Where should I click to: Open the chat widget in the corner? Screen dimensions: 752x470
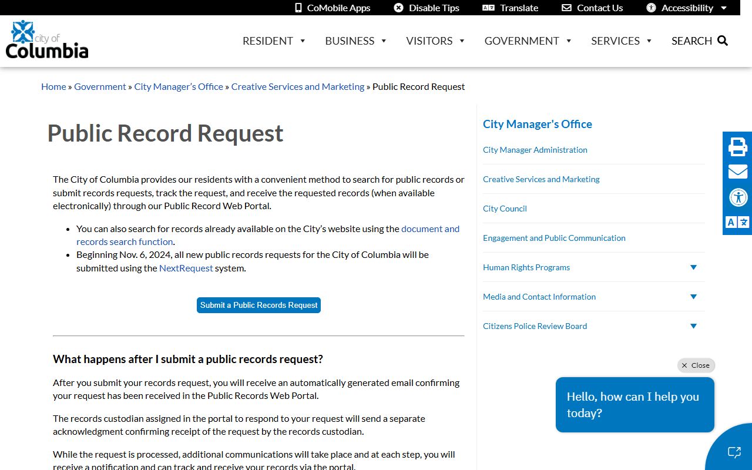point(734,452)
